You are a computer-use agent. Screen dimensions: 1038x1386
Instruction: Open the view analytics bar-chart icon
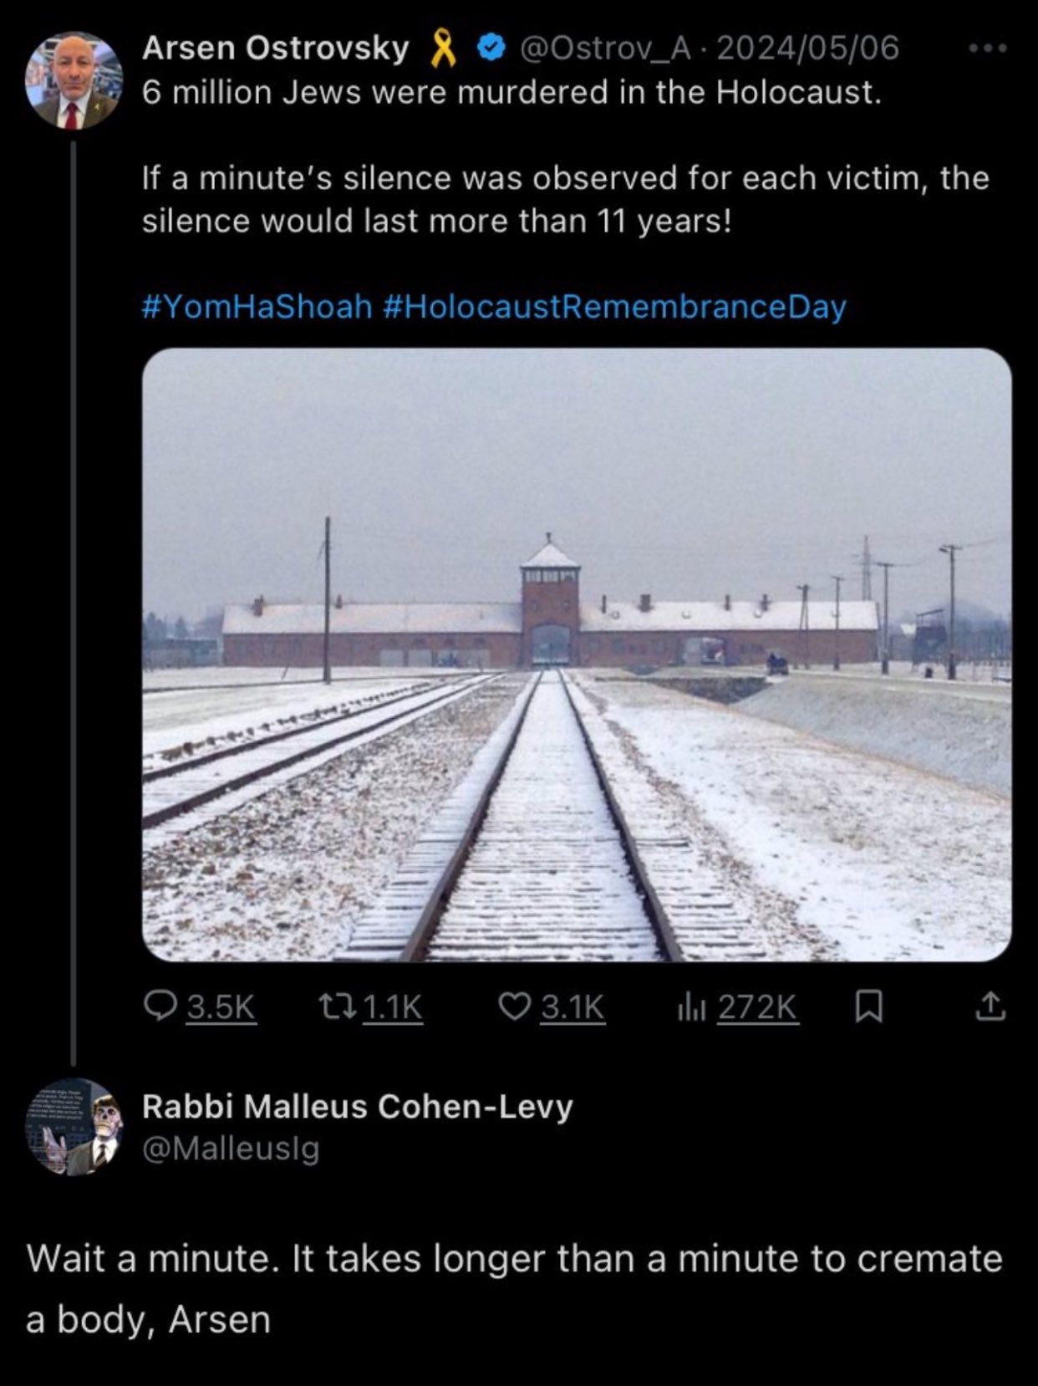point(691,1006)
